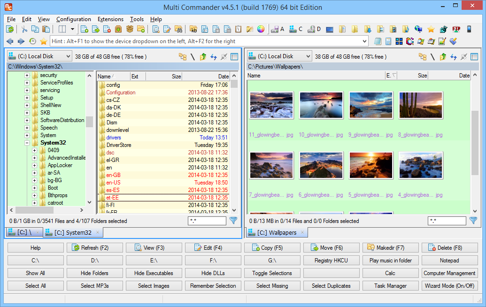Open the Extensions menu
This screenshot has width=486, height=307.
point(110,19)
